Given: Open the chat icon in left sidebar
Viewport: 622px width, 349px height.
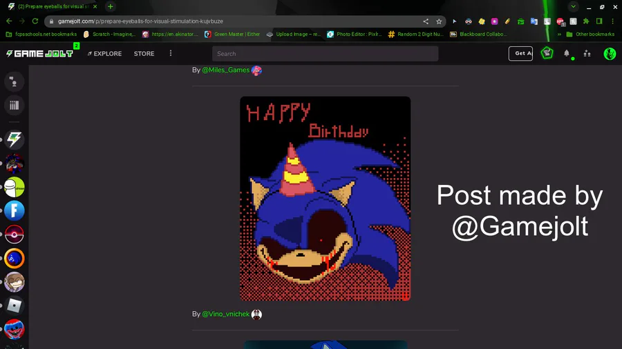Looking at the screenshot, I should click(15, 81).
